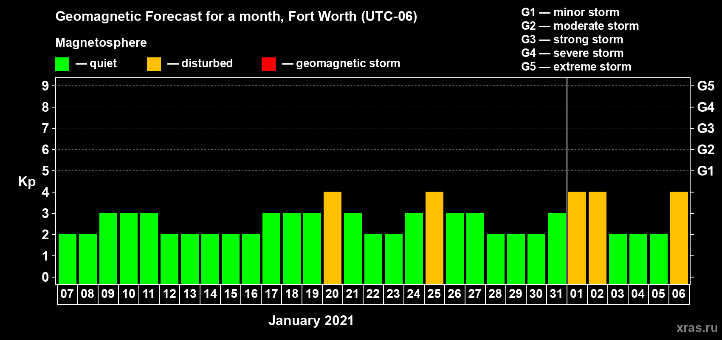Select the orange bar for January 20

pyautogui.click(x=332, y=238)
